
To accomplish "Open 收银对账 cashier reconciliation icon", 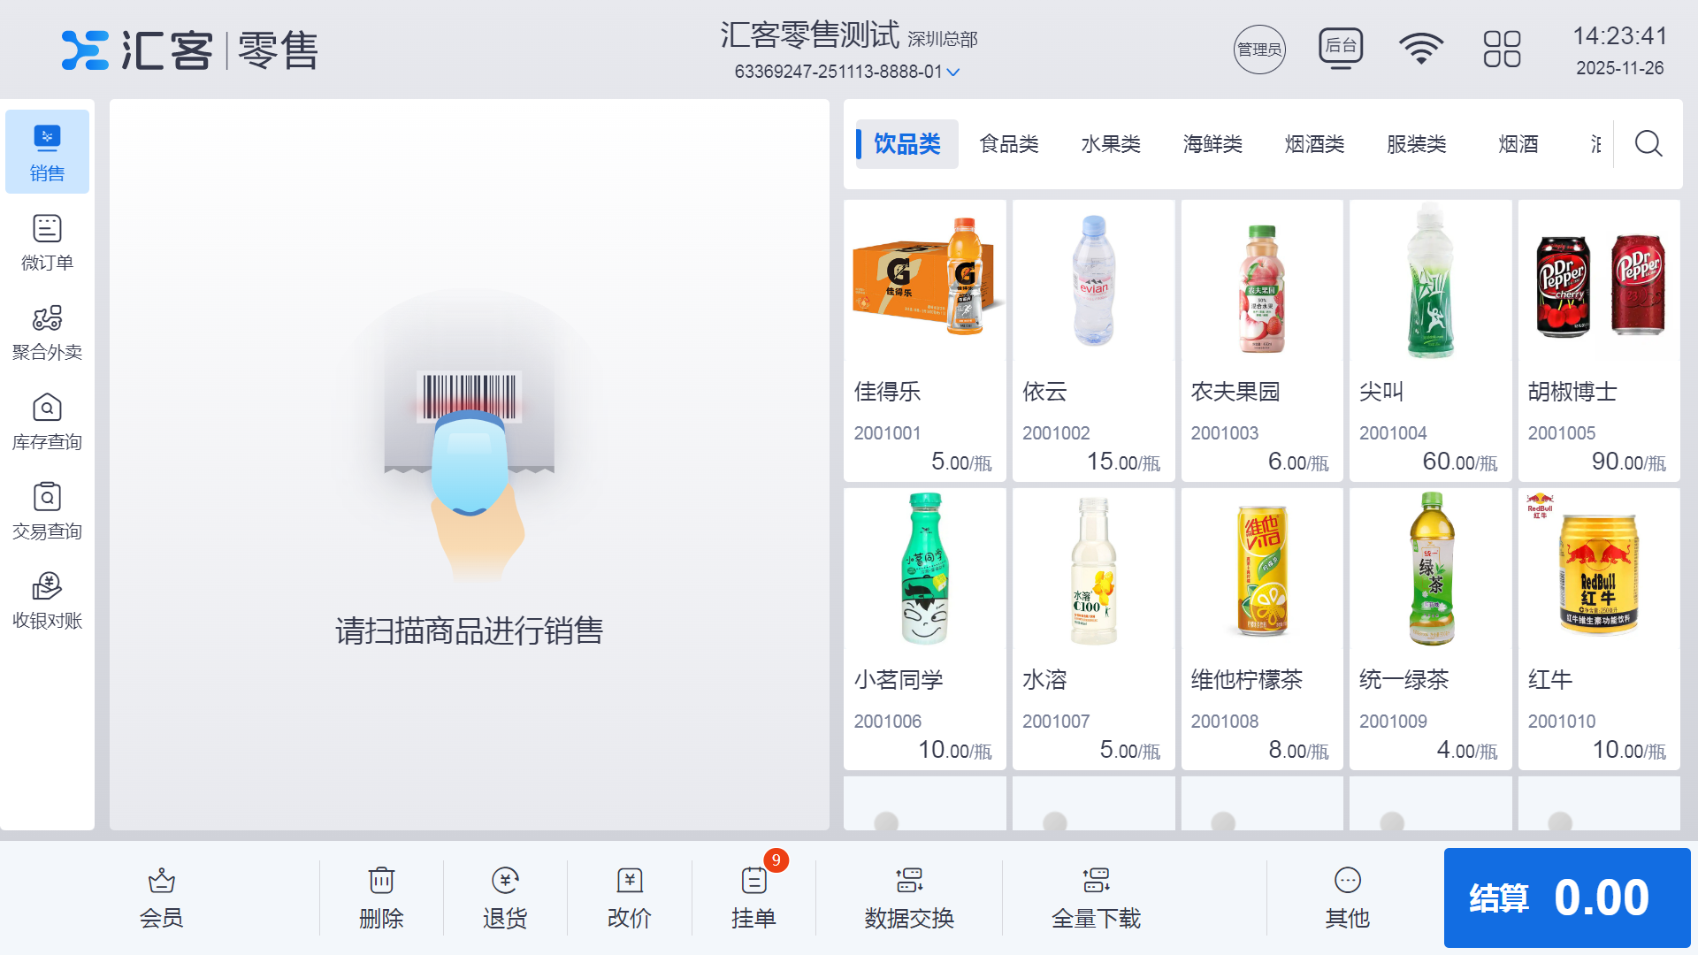I will pos(47,587).
